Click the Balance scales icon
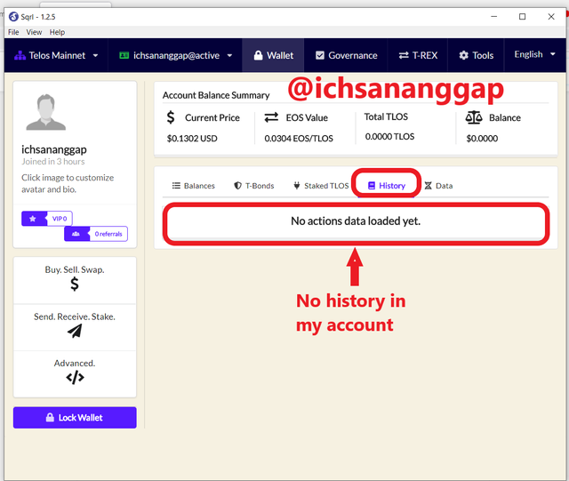569x481 pixels. (x=474, y=117)
